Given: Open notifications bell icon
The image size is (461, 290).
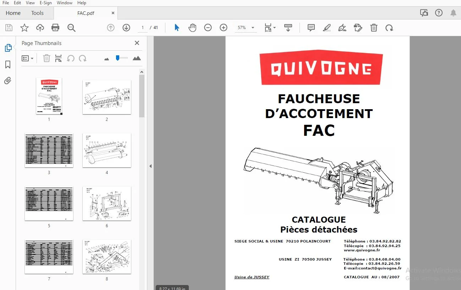Looking at the screenshot, I should pyautogui.click(x=453, y=13).
